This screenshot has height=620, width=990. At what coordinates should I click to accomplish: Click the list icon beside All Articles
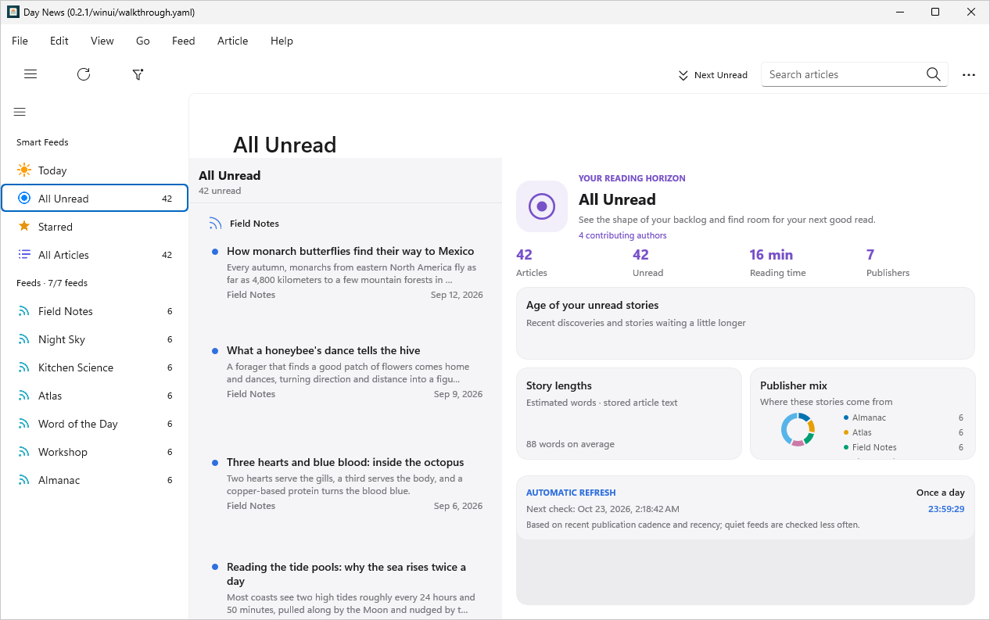coord(24,255)
